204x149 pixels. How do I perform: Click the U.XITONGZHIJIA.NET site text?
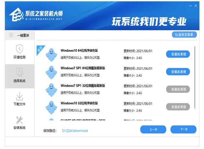click(44, 19)
